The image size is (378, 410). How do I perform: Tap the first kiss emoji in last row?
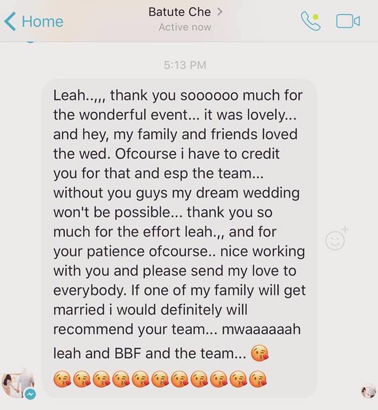tap(62, 379)
